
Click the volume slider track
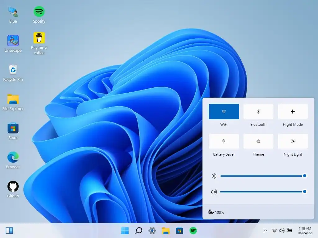pos(263,192)
